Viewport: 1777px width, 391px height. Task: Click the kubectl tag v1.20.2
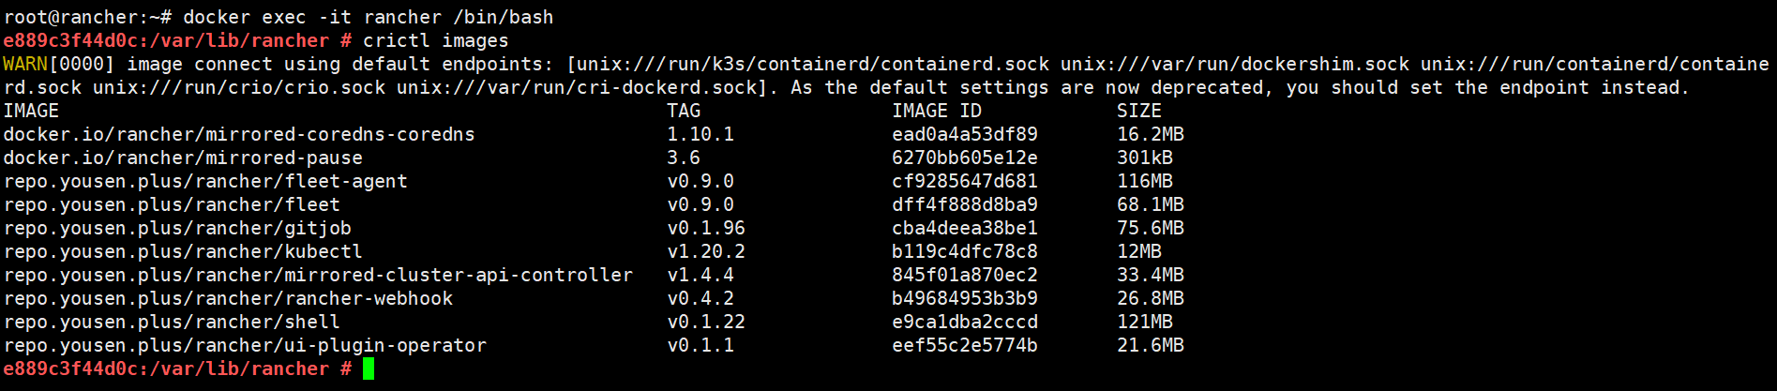706,251
